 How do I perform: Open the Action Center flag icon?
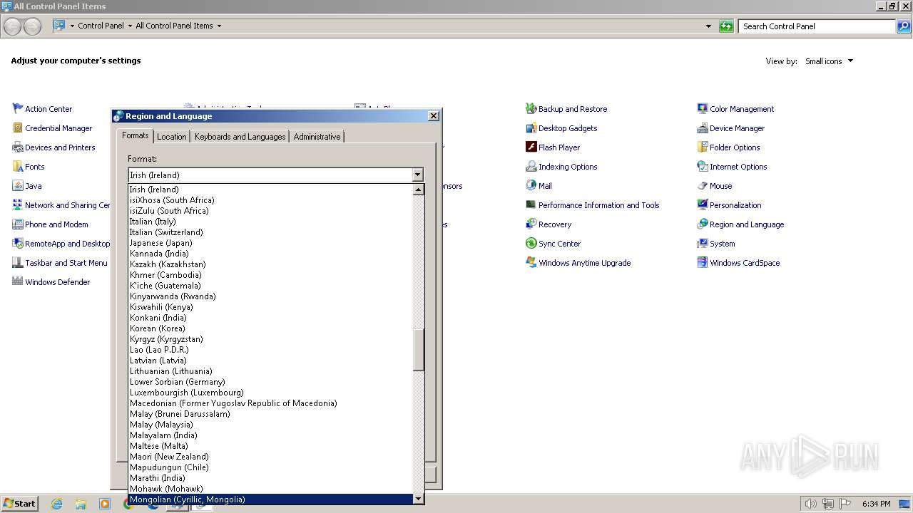pos(18,109)
